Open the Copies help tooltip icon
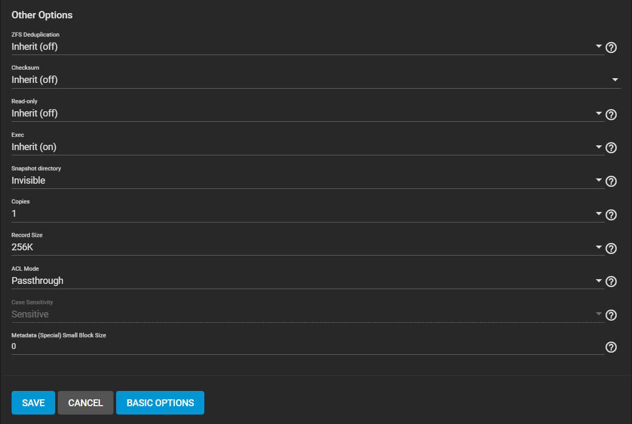The image size is (632, 424). [x=611, y=215]
